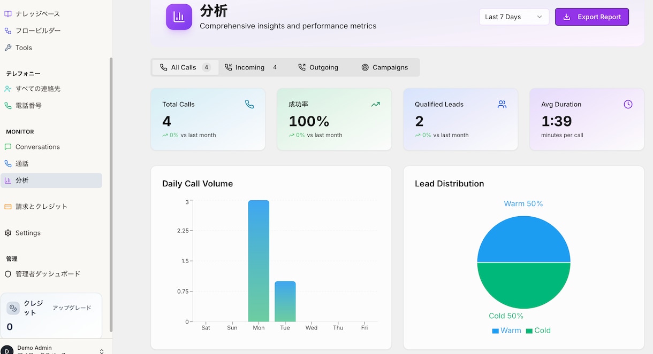Click the Qualified Leads value 2
This screenshot has width=653, height=354.
click(420, 121)
